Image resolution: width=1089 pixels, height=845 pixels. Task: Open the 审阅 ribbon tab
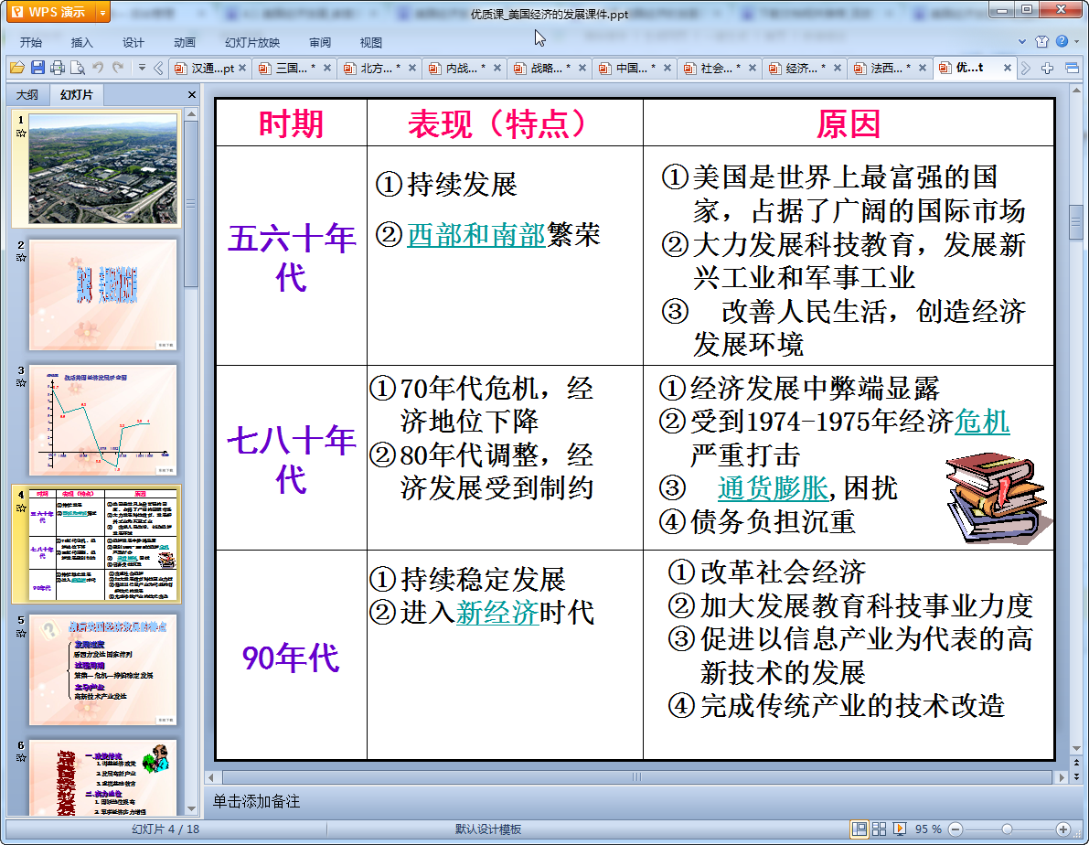click(x=320, y=42)
